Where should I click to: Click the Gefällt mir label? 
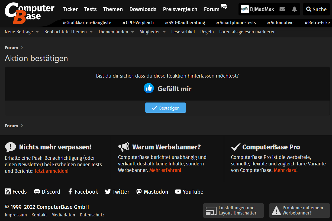[x=175, y=89]
